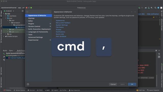The image size is (163, 92).
Task: Open the Device File Explorer side tab
Action: click(x=162, y=80)
